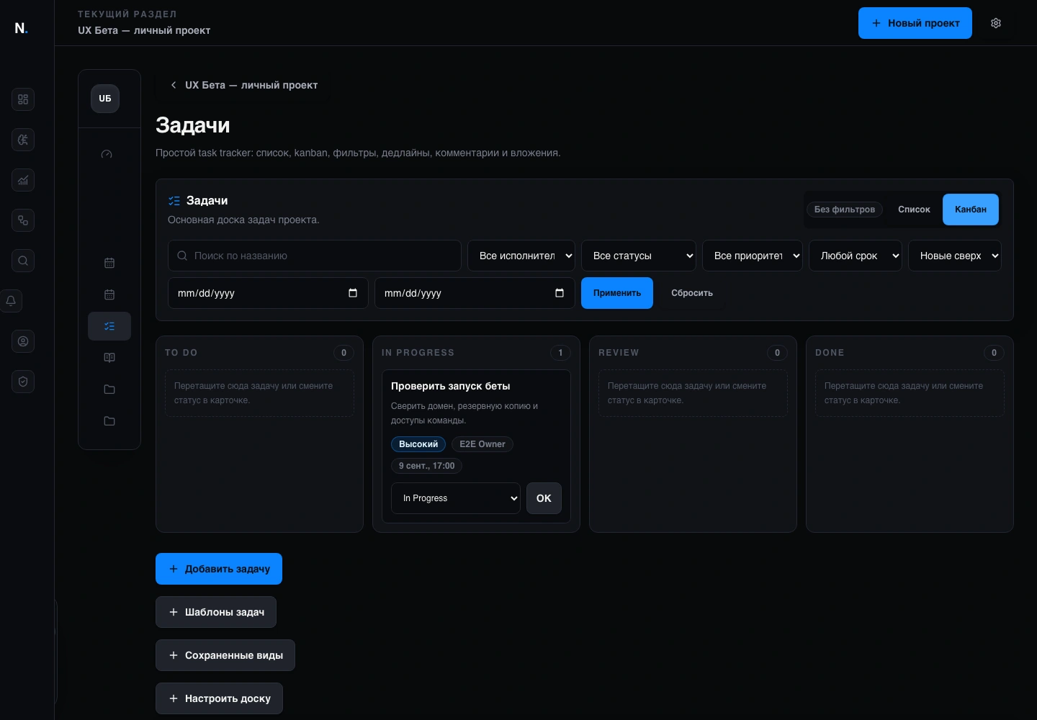Switch to 'Канбан' view

pos(971,210)
